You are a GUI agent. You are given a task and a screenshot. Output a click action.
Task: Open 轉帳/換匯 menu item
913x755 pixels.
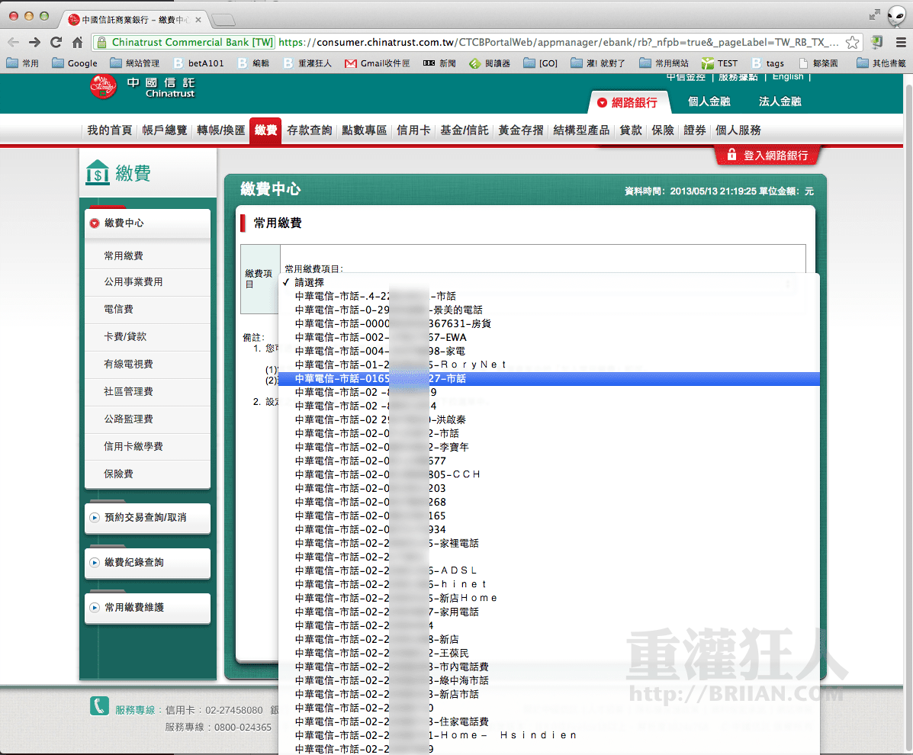(x=220, y=130)
